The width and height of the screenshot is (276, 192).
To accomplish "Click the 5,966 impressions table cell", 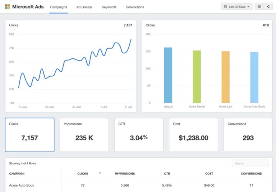I will (125, 185).
